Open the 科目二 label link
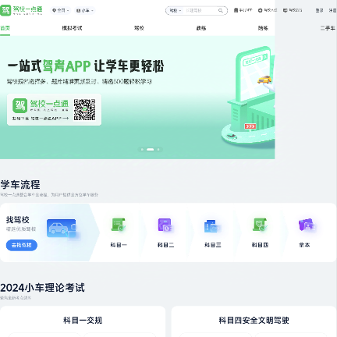 tap(165, 245)
